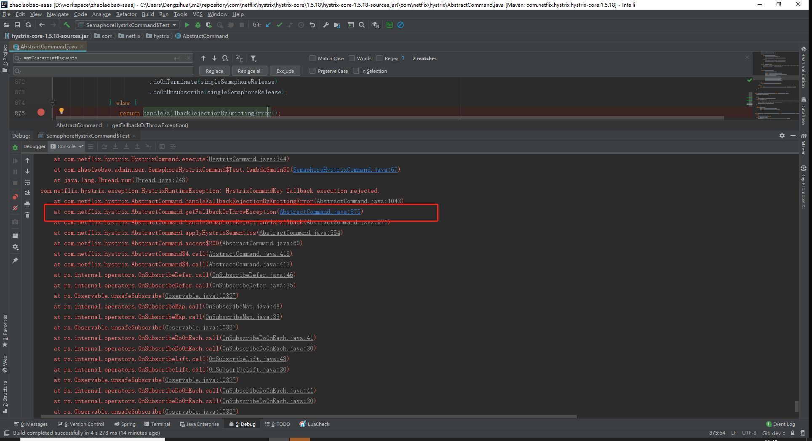Image resolution: width=812 pixels, height=441 pixels.
Task: Open search filter options funnel
Action: click(x=254, y=58)
